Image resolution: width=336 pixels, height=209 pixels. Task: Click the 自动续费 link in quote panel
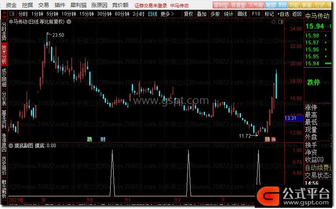[x=318, y=167]
